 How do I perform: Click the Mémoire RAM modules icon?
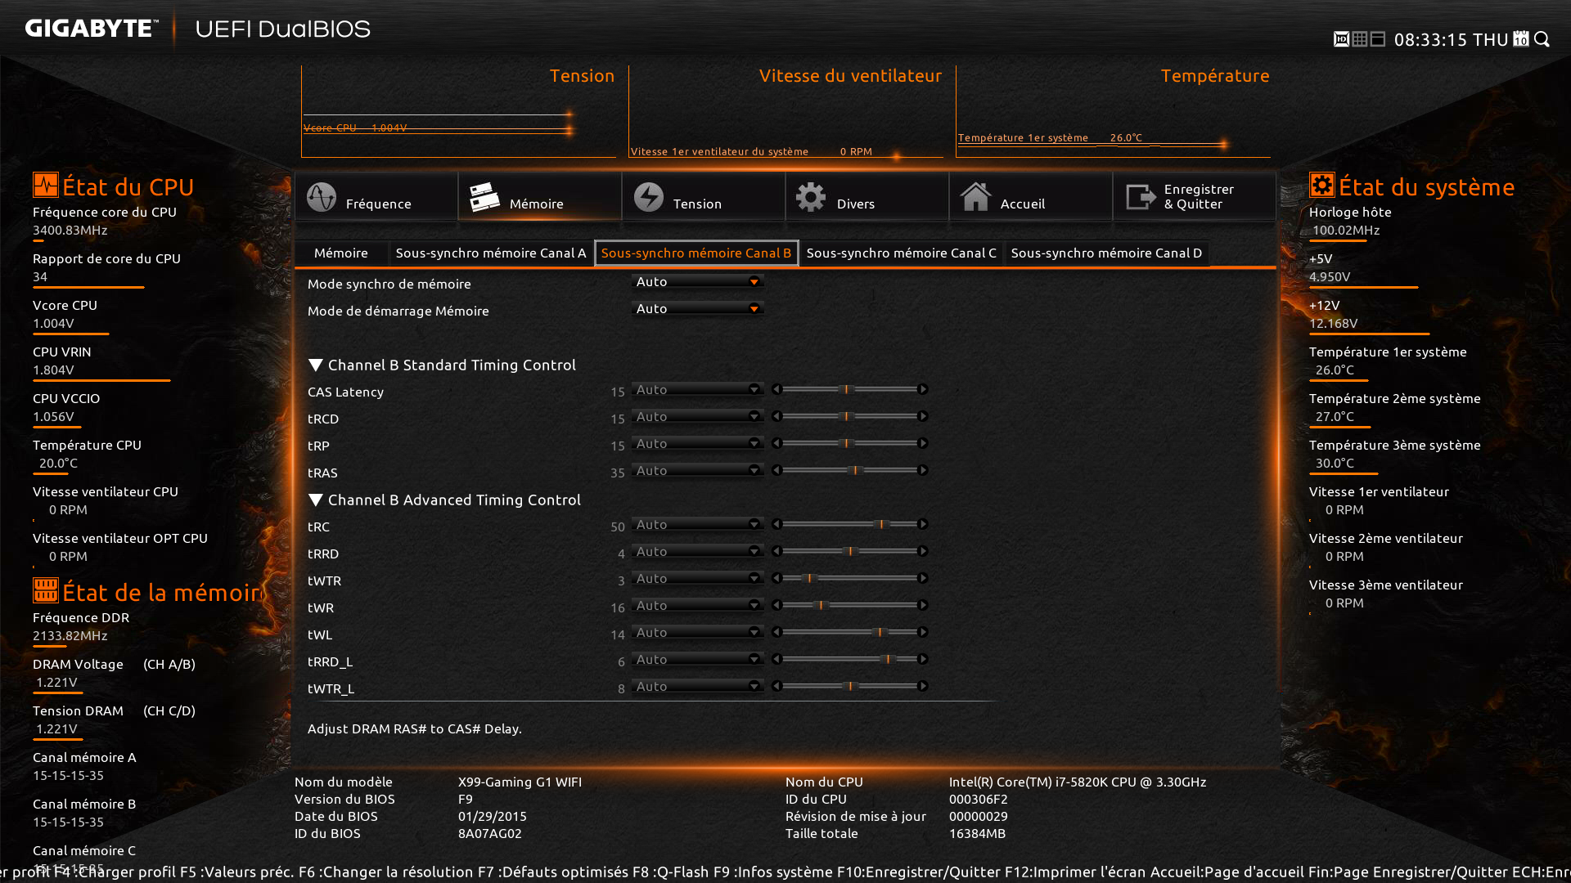[484, 197]
